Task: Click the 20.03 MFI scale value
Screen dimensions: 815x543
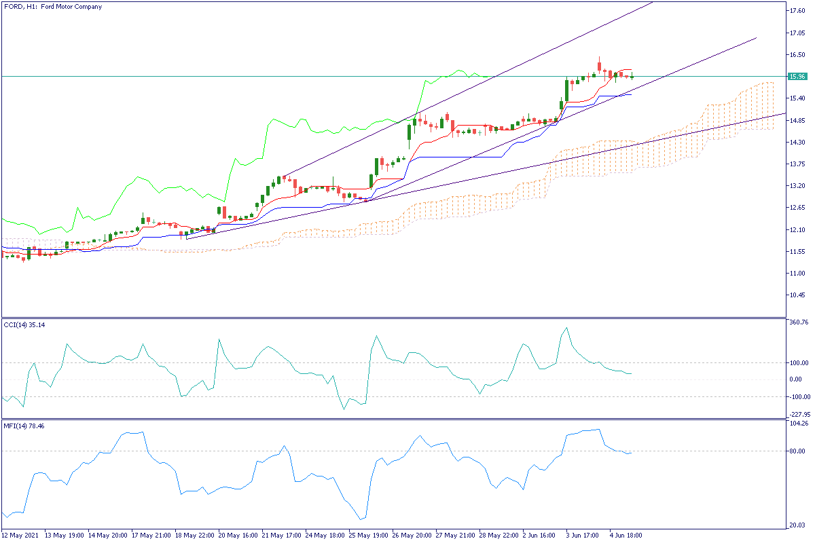Action: (x=797, y=525)
